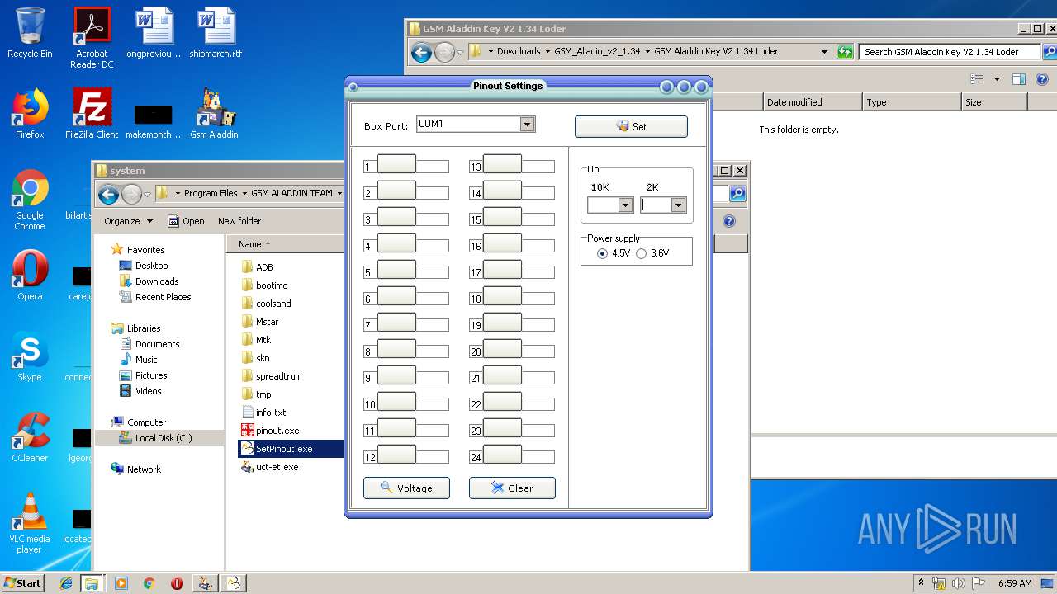Open the Box Port COM1 dropdown
The height and width of the screenshot is (594, 1057).
click(528, 125)
